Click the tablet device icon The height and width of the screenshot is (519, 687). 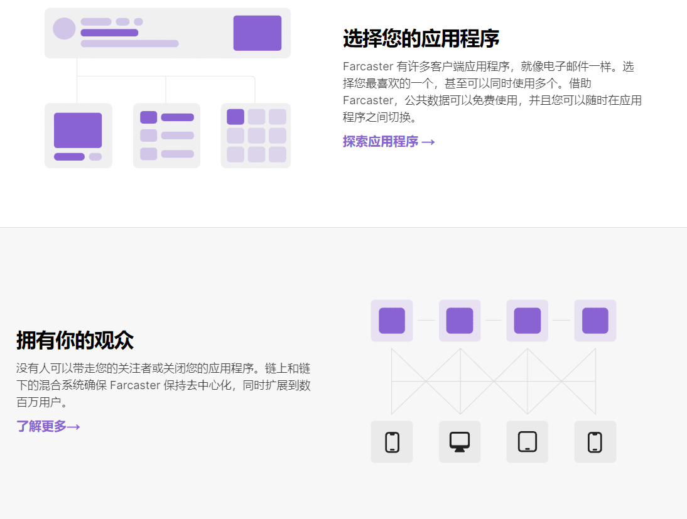point(527,442)
